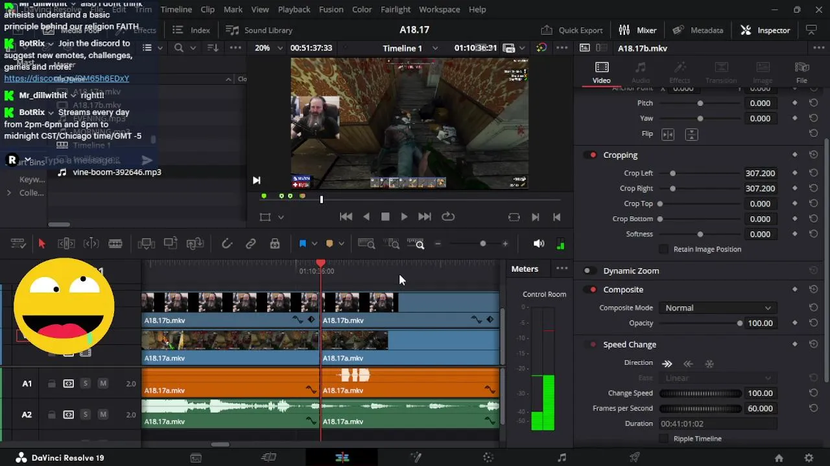Activate the Trim Edit mode tool
This screenshot has height=466, width=830.
(x=66, y=243)
